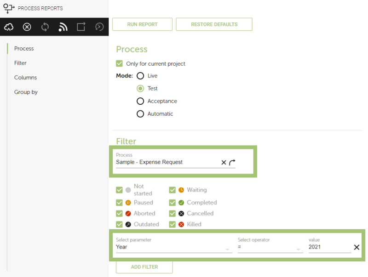This screenshot has height=277, width=368.
Task: Clear the Sample - Expense Request process
Action: (x=224, y=163)
